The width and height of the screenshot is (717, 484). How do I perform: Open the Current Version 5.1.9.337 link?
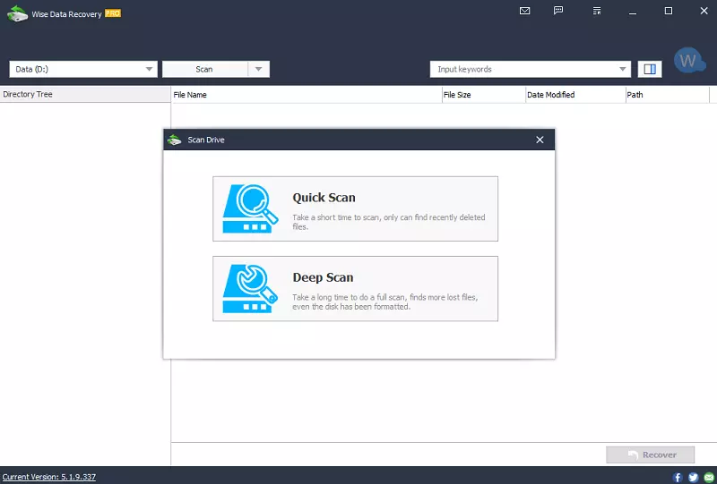pos(49,477)
